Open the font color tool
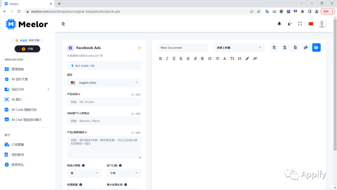The height and width of the screenshot is (190, 337). point(225,58)
